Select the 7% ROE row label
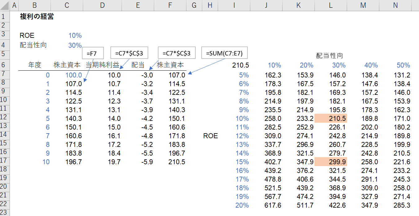 click(244, 92)
